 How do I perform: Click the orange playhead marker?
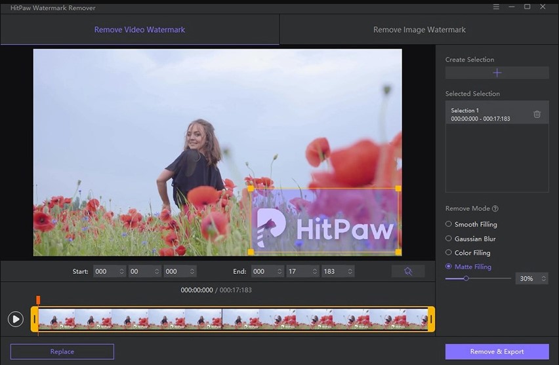click(x=38, y=300)
